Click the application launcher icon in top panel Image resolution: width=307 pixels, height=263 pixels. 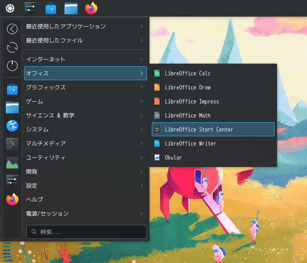coord(10,8)
